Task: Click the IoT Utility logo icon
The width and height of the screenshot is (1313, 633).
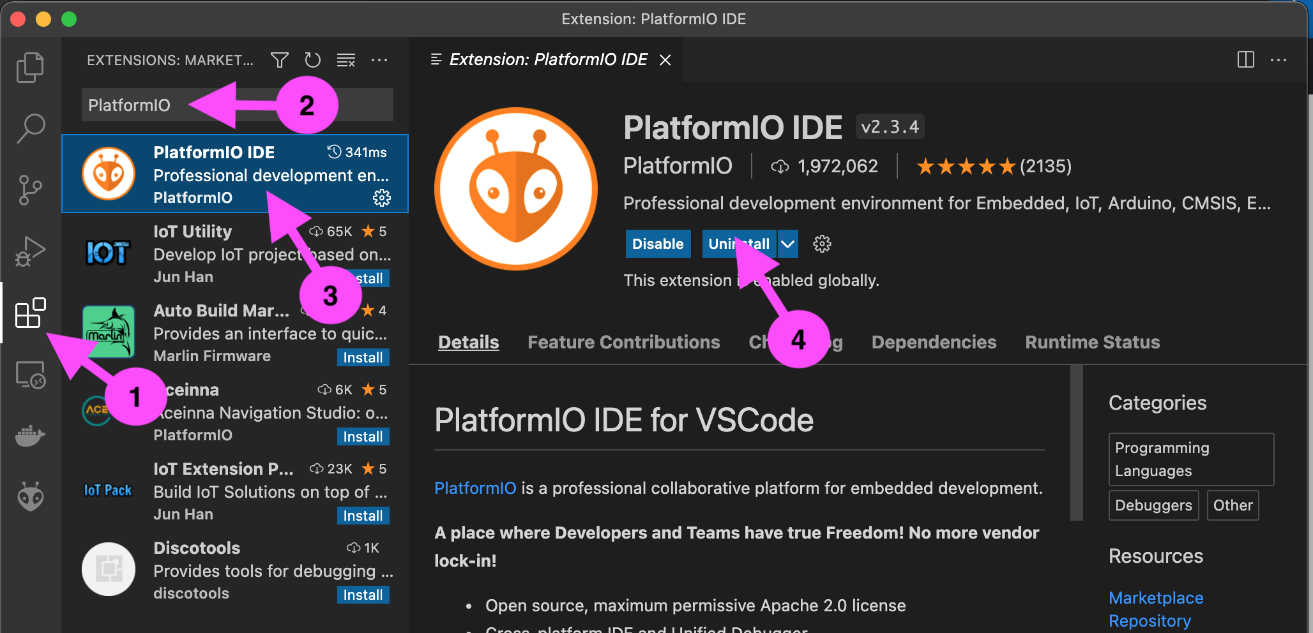Action: tap(108, 253)
